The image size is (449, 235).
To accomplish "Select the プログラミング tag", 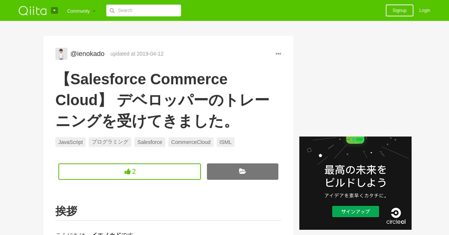I will point(110,142).
